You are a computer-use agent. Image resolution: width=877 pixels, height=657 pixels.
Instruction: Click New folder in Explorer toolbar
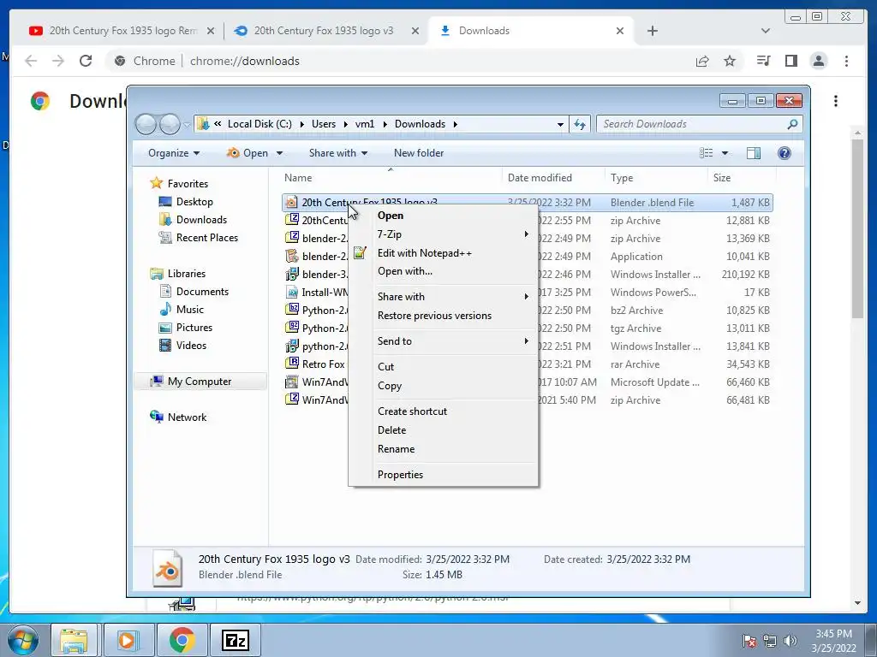(x=418, y=153)
